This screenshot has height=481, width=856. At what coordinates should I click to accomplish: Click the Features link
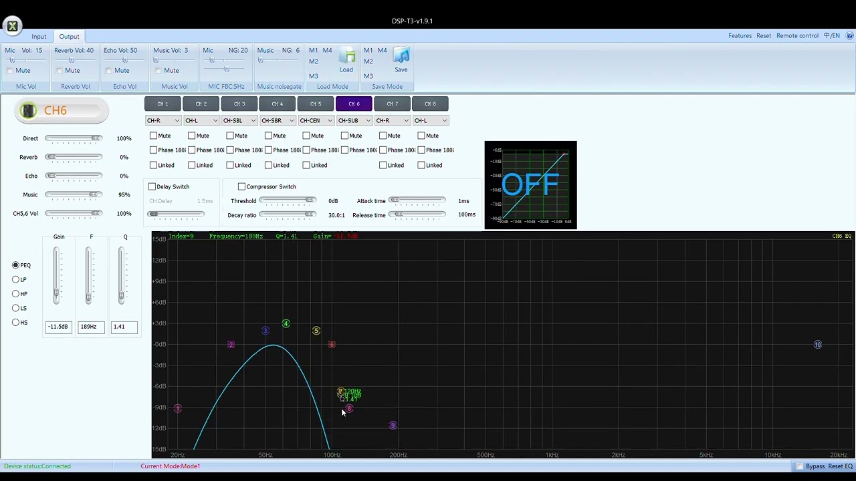tap(740, 36)
